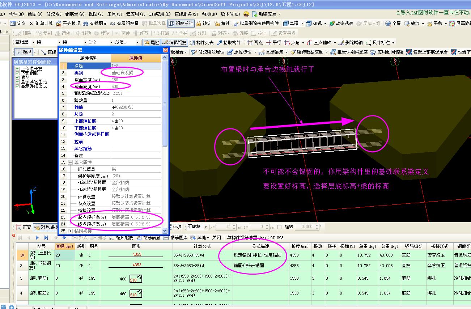Click 钢筋信息 button in rebar panel

coord(148,237)
